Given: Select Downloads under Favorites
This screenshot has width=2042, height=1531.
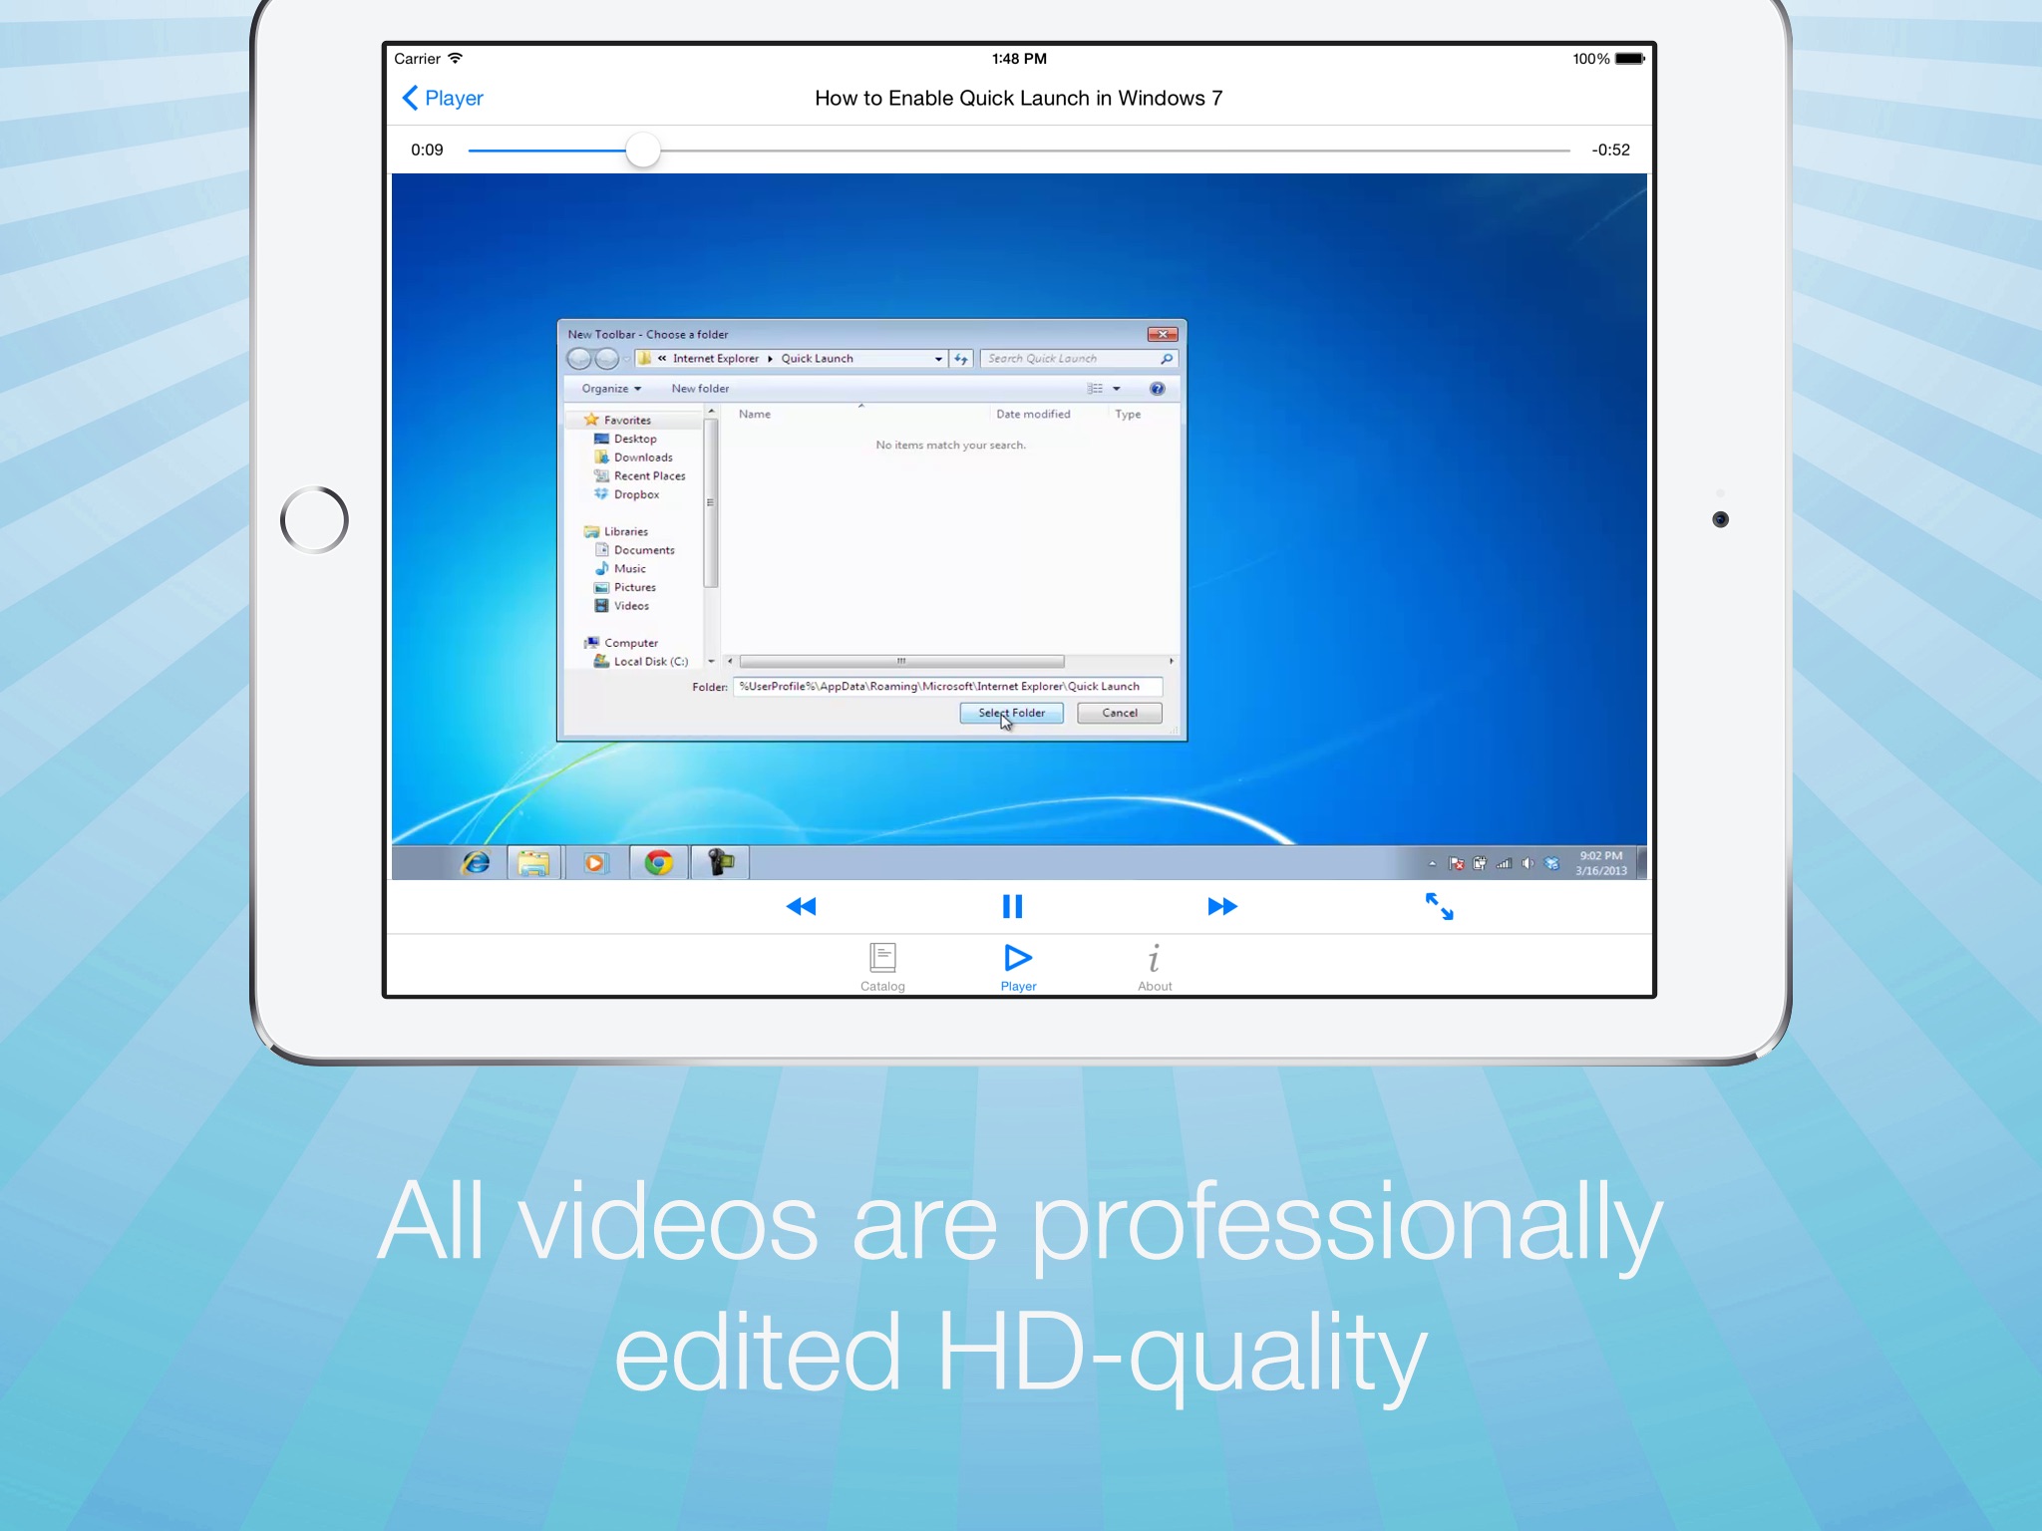Looking at the screenshot, I should [642, 458].
